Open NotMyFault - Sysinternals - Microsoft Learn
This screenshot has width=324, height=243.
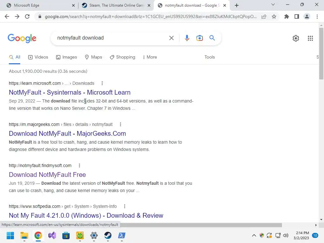click(x=70, y=92)
